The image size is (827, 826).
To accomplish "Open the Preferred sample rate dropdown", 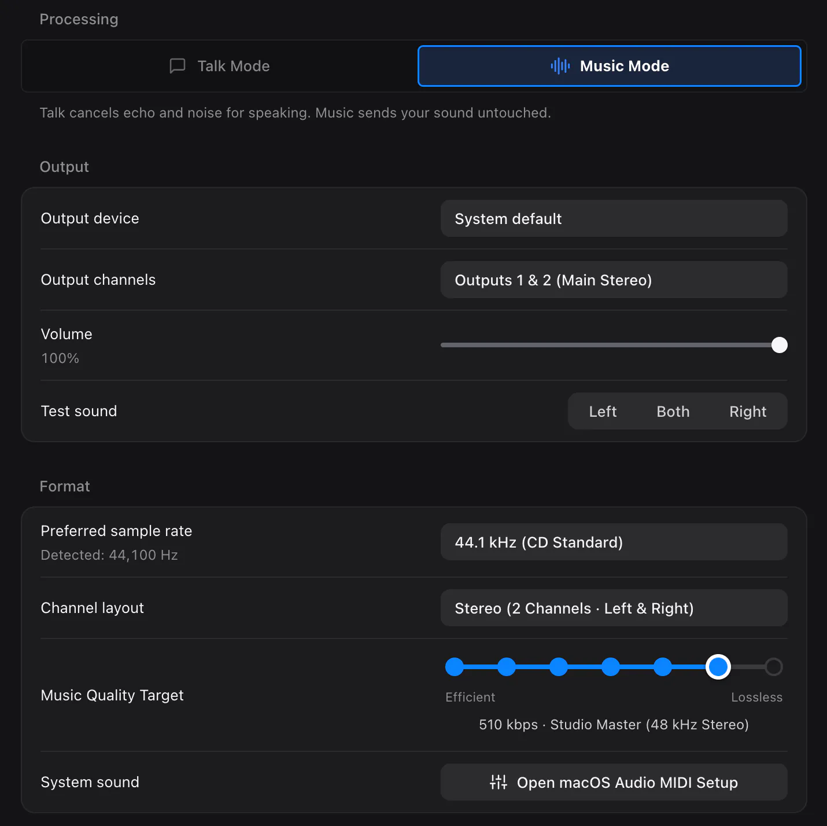I will pyautogui.click(x=614, y=542).
